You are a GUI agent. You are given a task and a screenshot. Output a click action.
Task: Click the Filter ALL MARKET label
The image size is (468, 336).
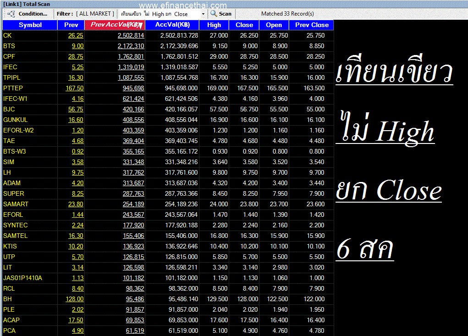click(x=85, y=14)
